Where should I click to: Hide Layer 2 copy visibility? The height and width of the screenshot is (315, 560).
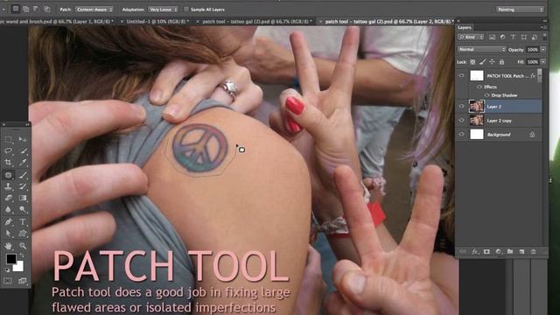coord(461,121)
